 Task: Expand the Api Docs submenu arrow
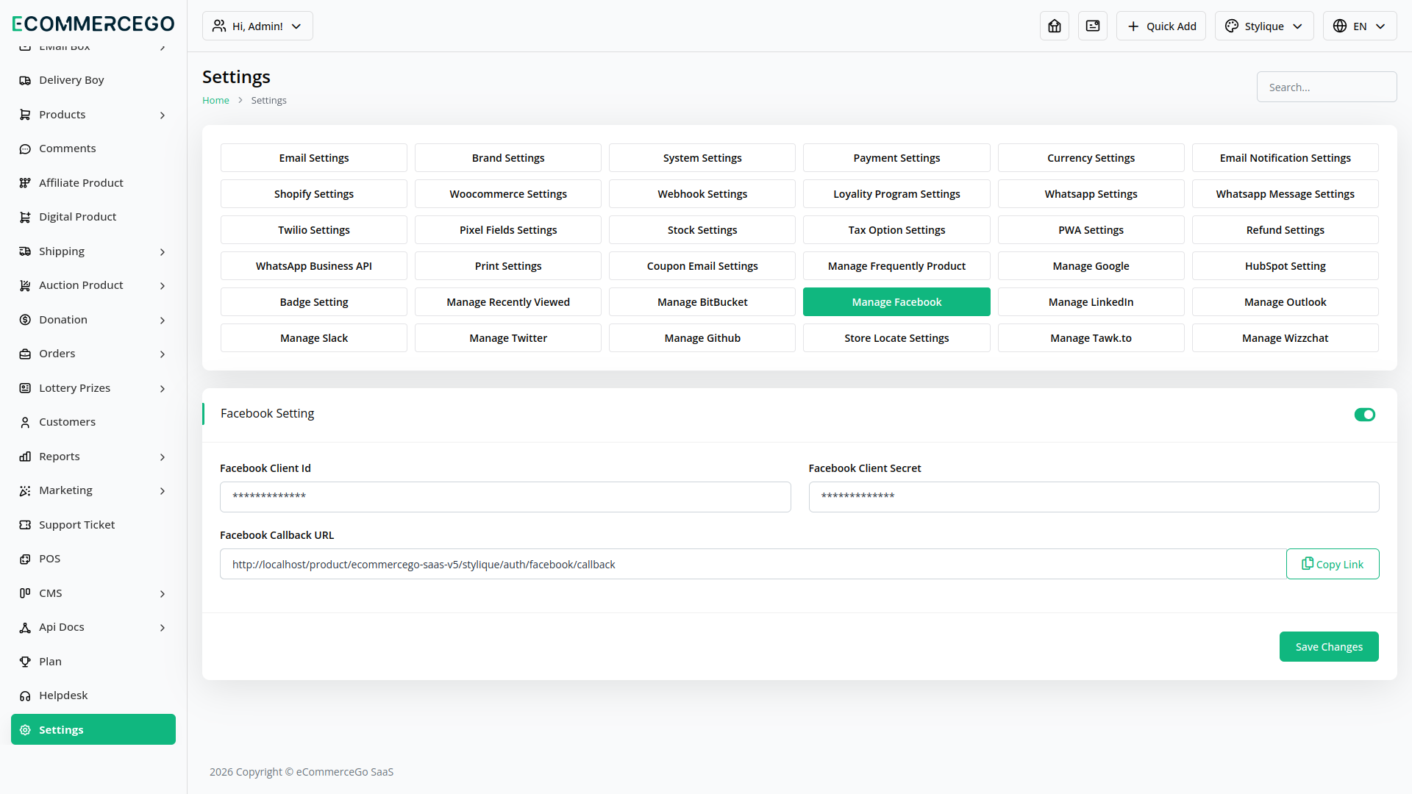[163, 627]
